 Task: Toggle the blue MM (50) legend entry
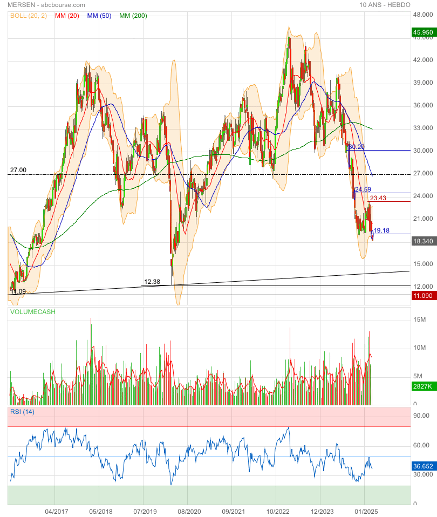pyautogui.click(x=99, y=16)
